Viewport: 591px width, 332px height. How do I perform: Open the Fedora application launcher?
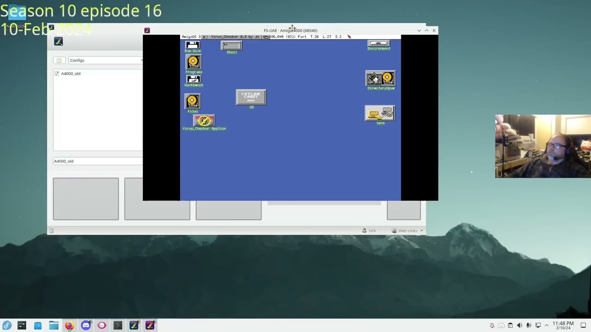6,326
